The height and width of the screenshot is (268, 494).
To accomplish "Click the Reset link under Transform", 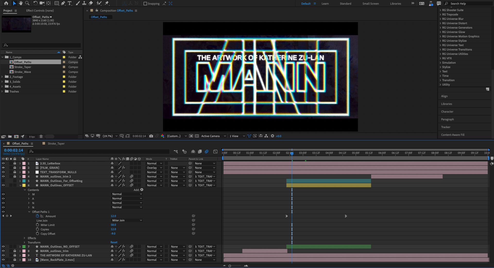I will 114,242.
